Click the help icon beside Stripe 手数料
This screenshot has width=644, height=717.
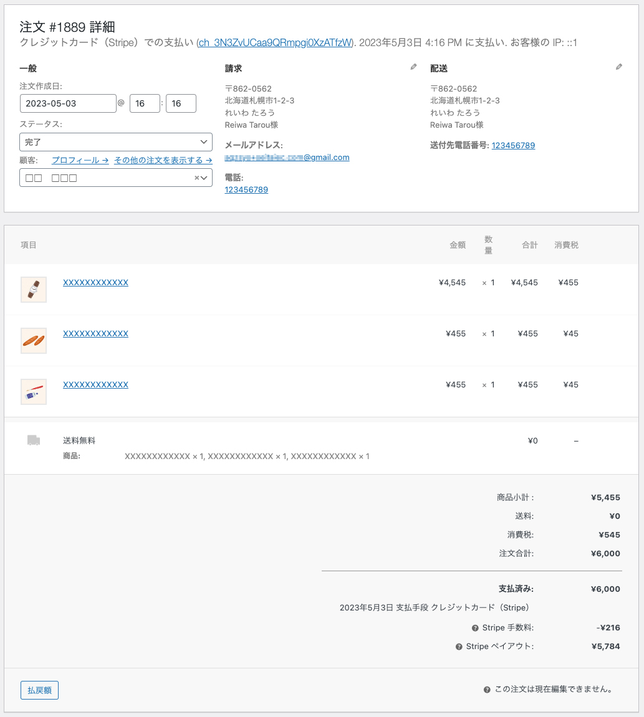coord(475,628)
